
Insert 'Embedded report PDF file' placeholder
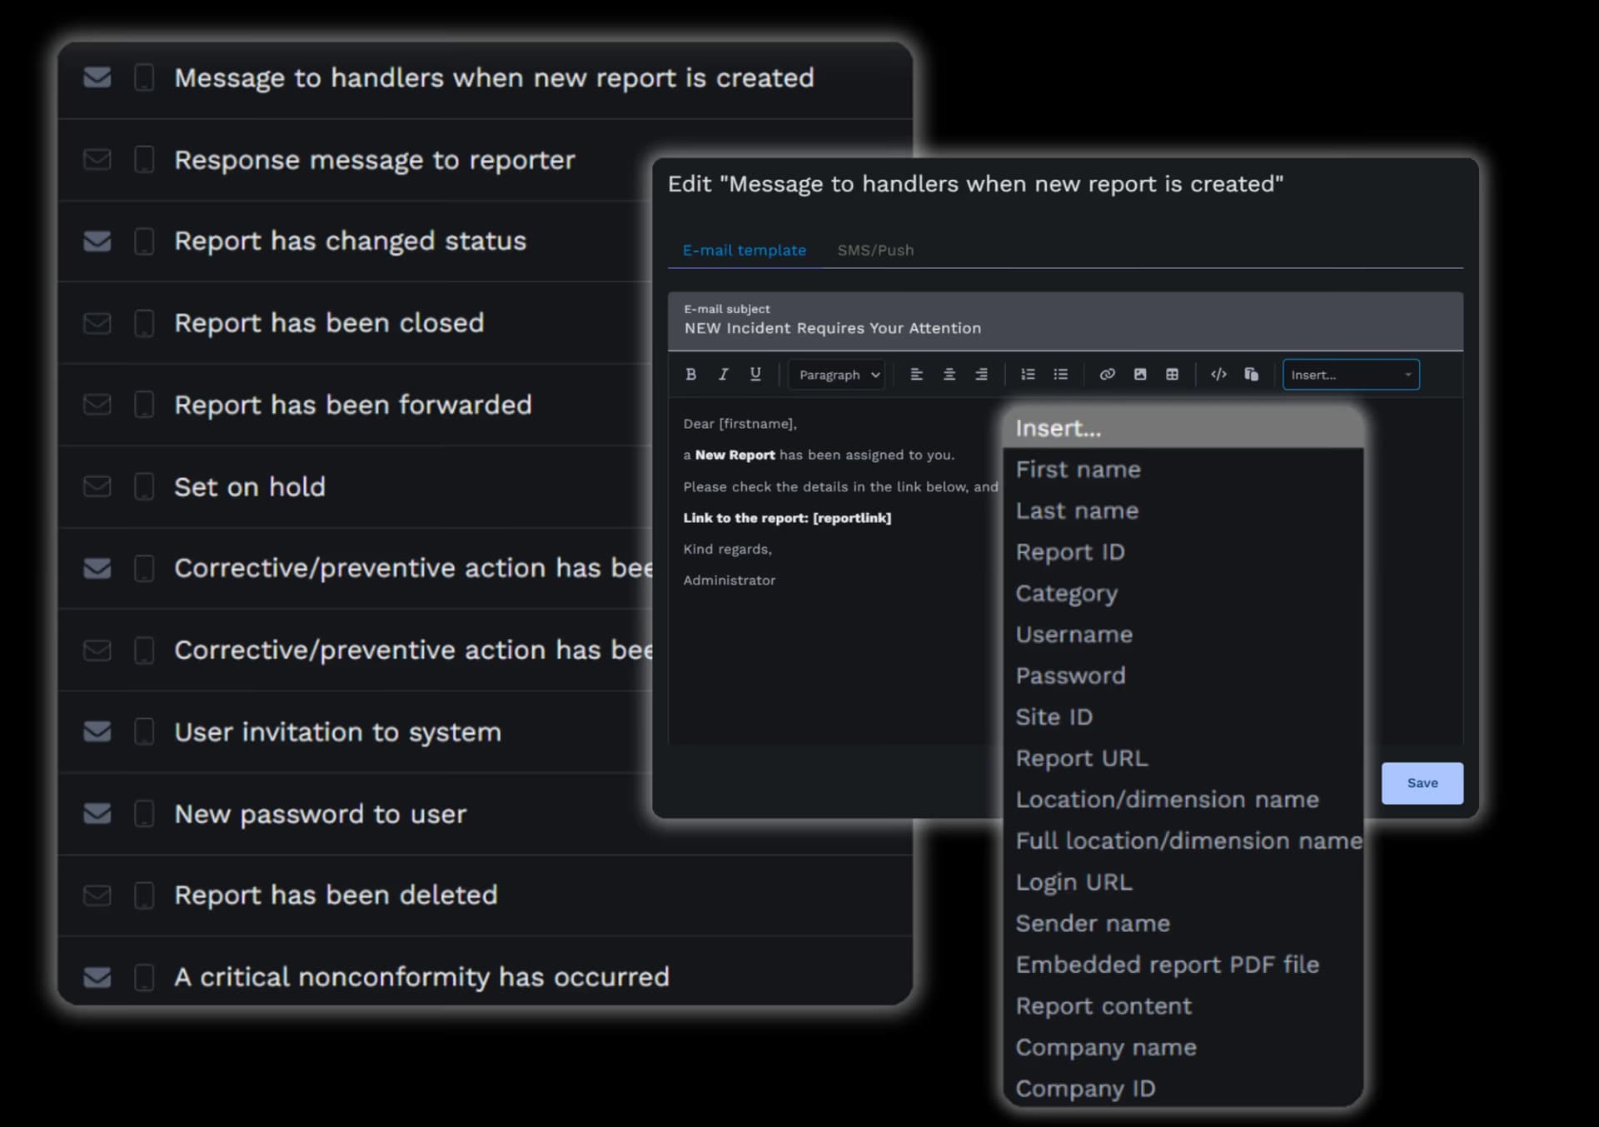coord(1183,965)
